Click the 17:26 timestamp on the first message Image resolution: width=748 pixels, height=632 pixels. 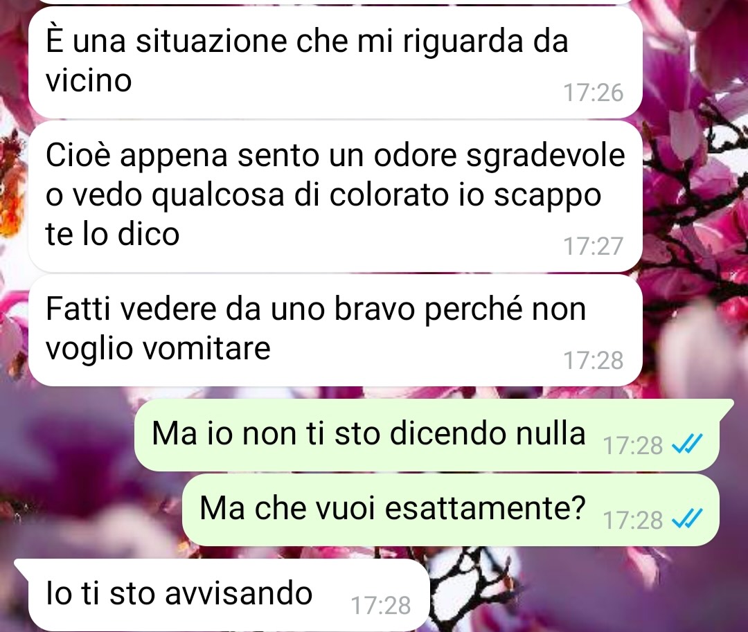coord(594,93)
